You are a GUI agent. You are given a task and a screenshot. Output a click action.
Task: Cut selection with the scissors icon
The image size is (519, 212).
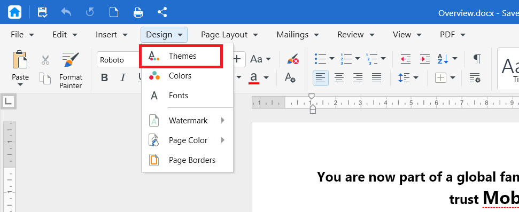pos(45,60)
